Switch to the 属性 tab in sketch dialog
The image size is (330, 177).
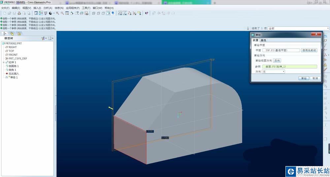(x=263, y=40)
